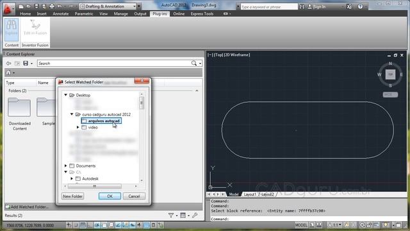Click the ViewCube TOP face
This screenshot has height=231, width=410.
coord(390,74)
